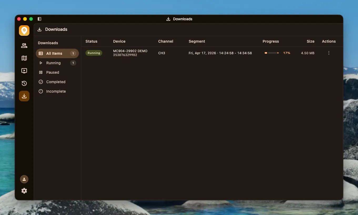
Task: Open the users/people sidebar icon
Action: pos(24,46)
